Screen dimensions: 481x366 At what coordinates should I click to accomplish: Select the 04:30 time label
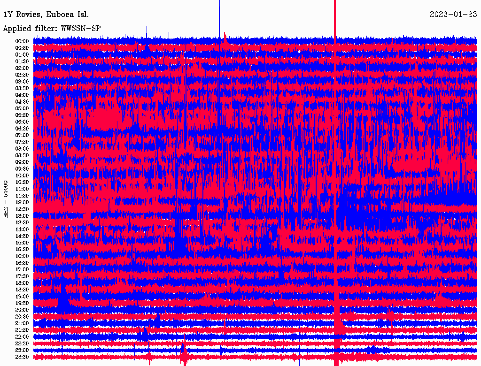coord(22,102)
